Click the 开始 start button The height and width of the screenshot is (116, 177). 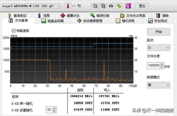(x=158, y=32)
